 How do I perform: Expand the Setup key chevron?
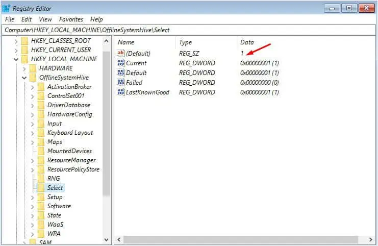click(32, 198)
